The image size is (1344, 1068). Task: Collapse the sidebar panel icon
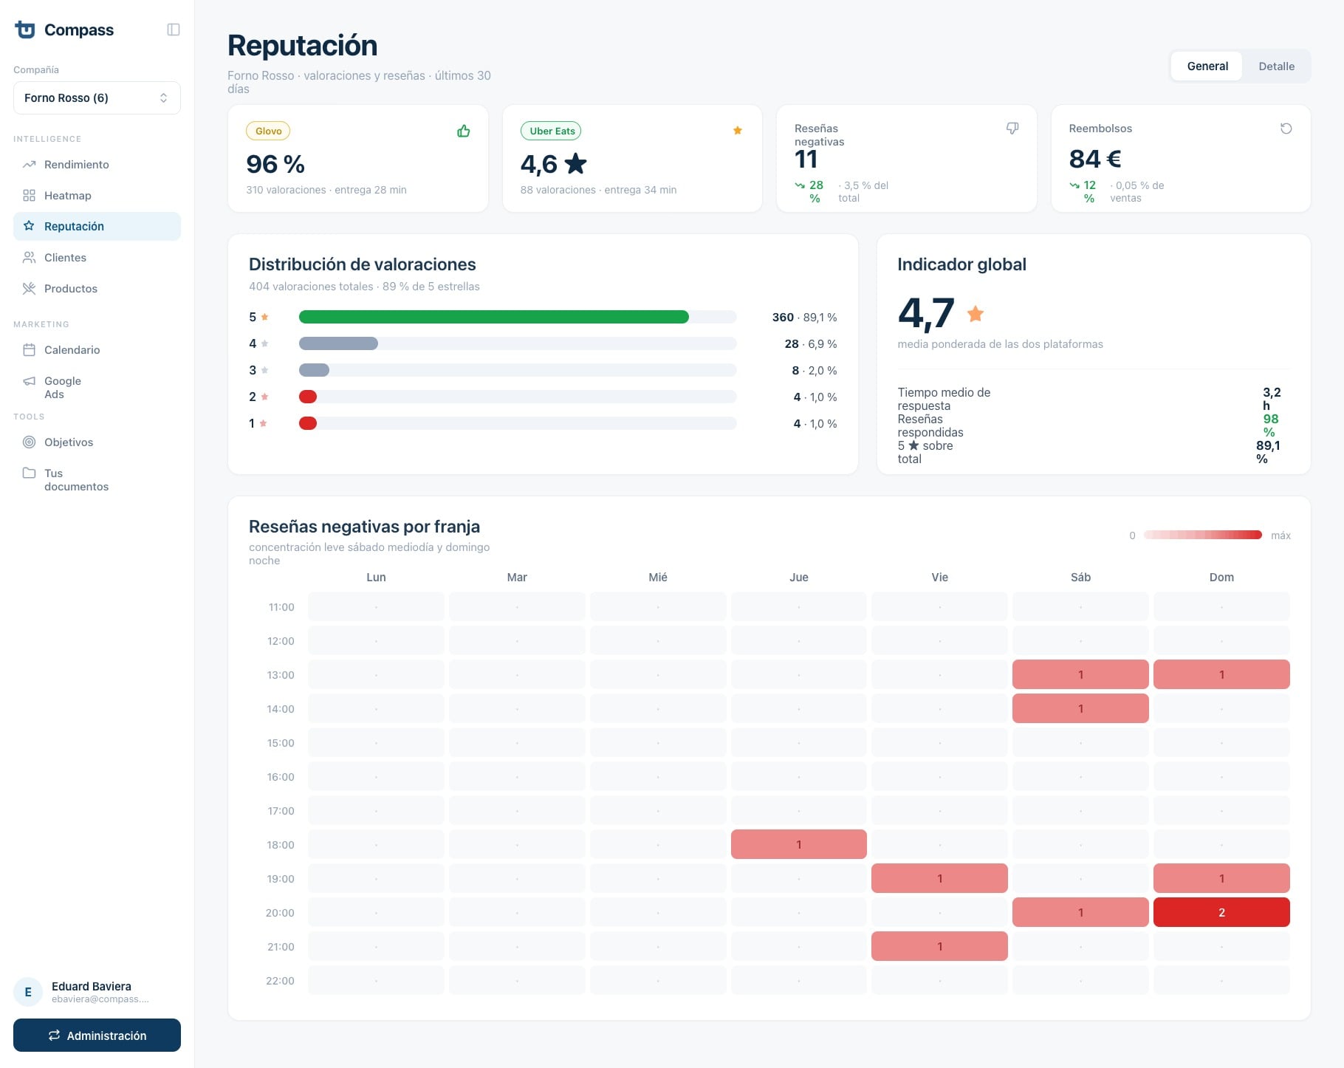pyautogui.click(x=174, y=30)
